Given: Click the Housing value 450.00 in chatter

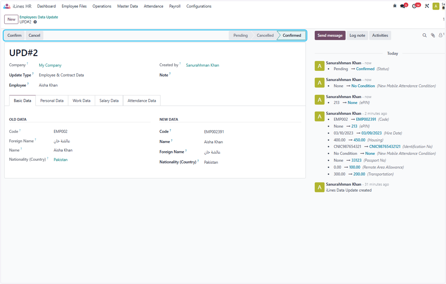Looking at the screenshot, I should [359, 140].
